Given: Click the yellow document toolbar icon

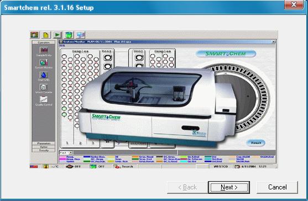Looking at the screenshot, I should 46,35.
